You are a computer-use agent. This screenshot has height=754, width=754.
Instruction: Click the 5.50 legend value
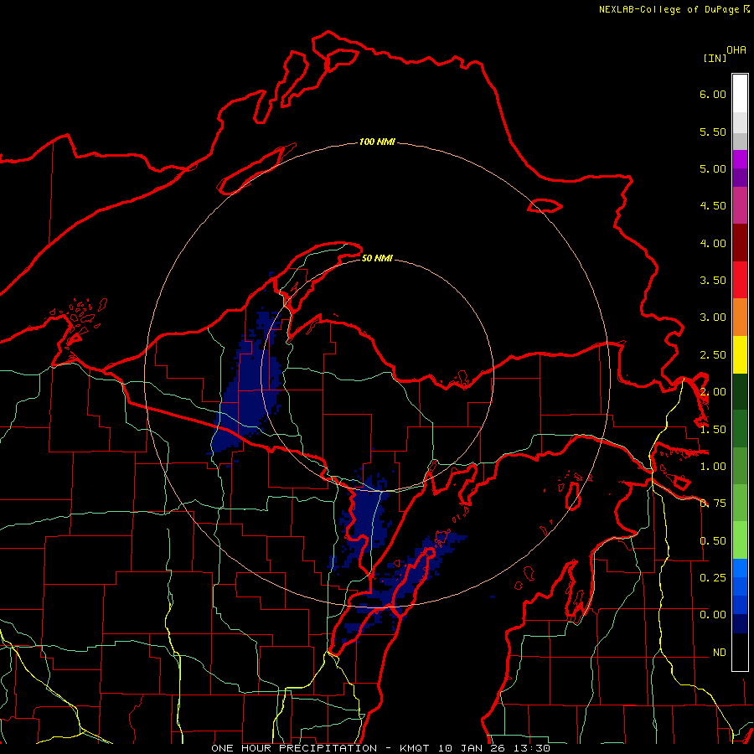click(x=713, y=132)
